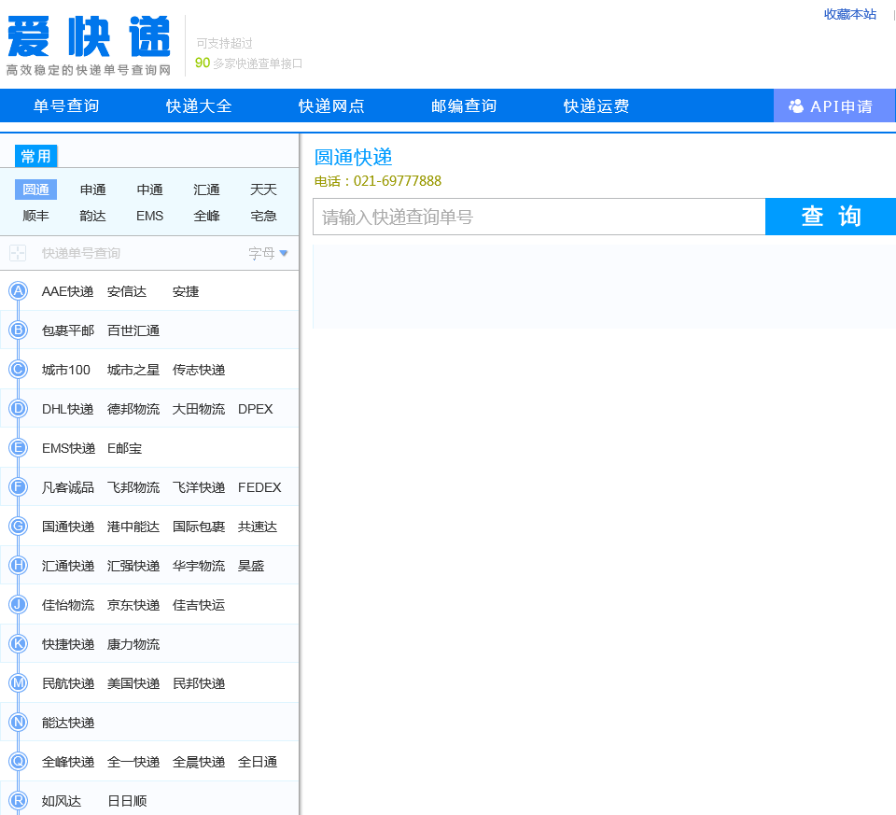Pick 京东快递 in the J row
896x815 pixels.
pyautogui.click(x=133, y=605)
